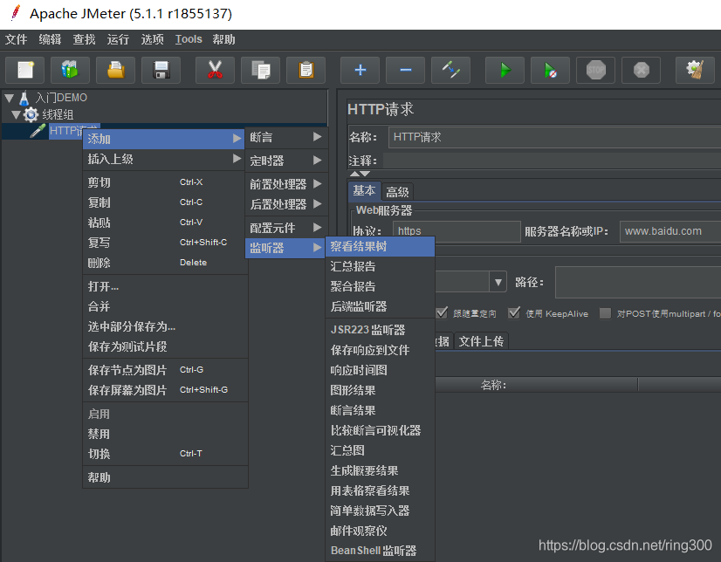Open the 文件 menu
Viewport: 721px width, 562px height.
coord(16,39)
